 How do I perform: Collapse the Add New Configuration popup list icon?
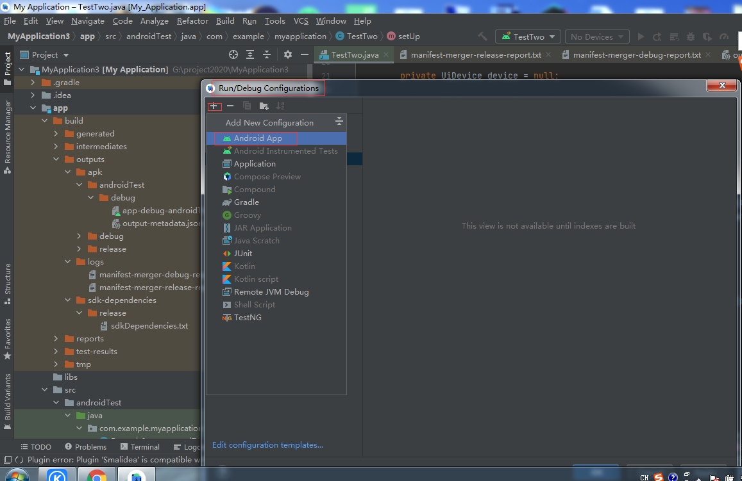(339, 122)
